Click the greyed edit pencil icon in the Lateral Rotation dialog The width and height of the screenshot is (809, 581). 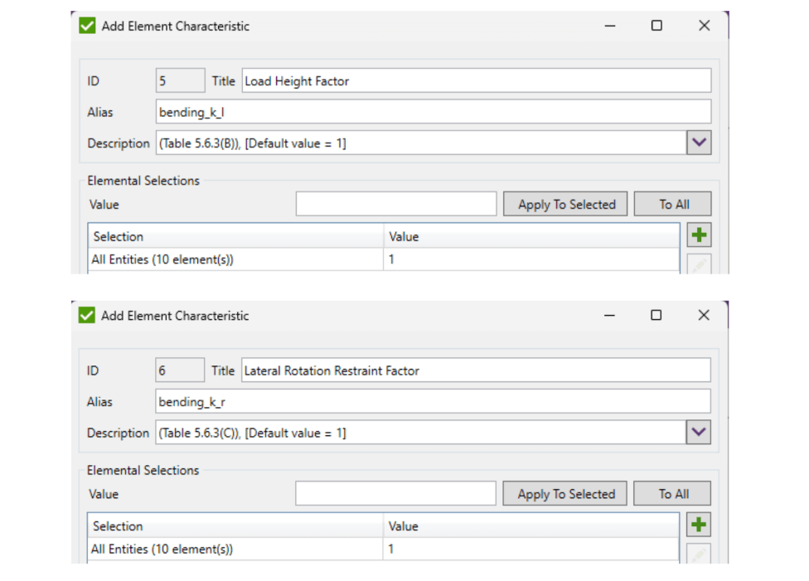pyautogui.click(x=698, y=554)
